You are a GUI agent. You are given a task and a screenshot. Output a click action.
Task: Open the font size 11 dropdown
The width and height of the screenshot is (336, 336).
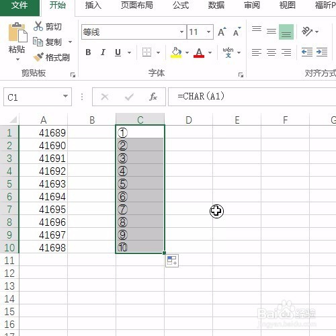(208, 32)
